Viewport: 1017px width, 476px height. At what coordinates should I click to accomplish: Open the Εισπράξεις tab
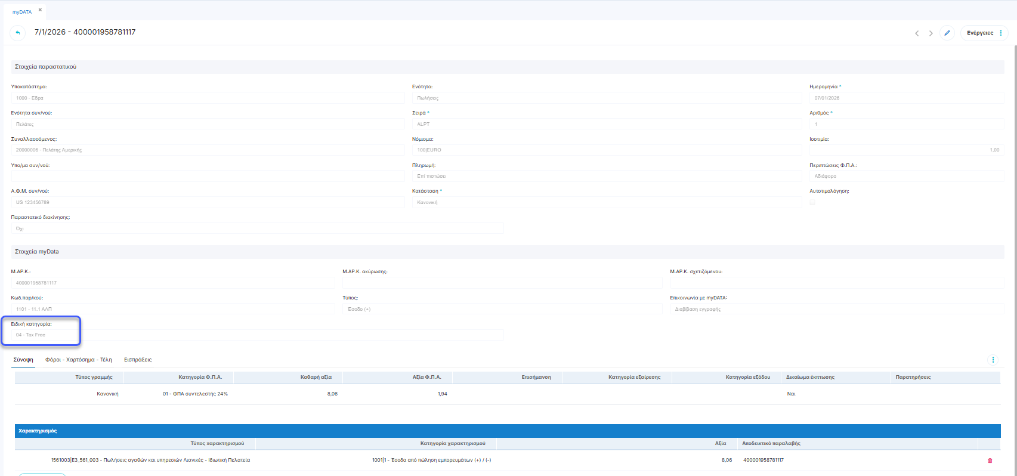[x=138, y=360]
